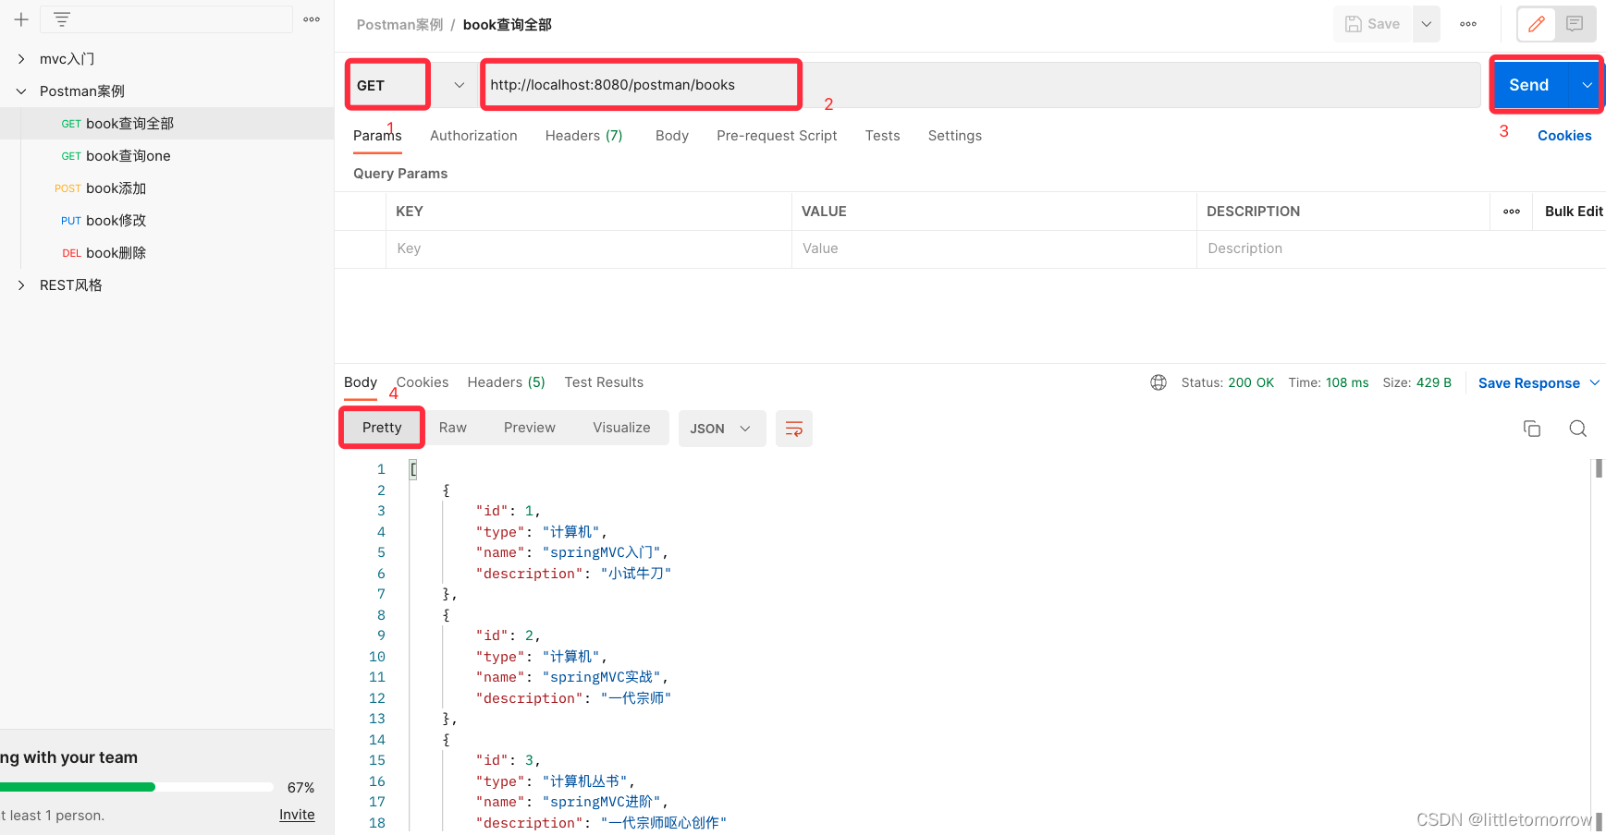
Task: Collapse the Postman案例 collection
Action: tap(21, 91)
